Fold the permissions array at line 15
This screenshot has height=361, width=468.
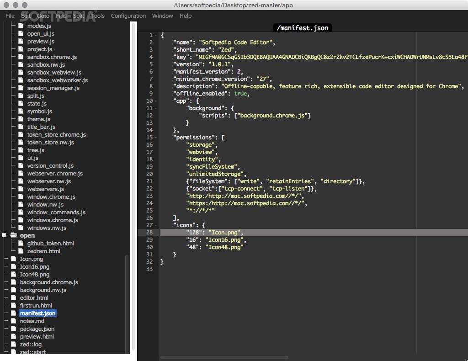(156, 138)
